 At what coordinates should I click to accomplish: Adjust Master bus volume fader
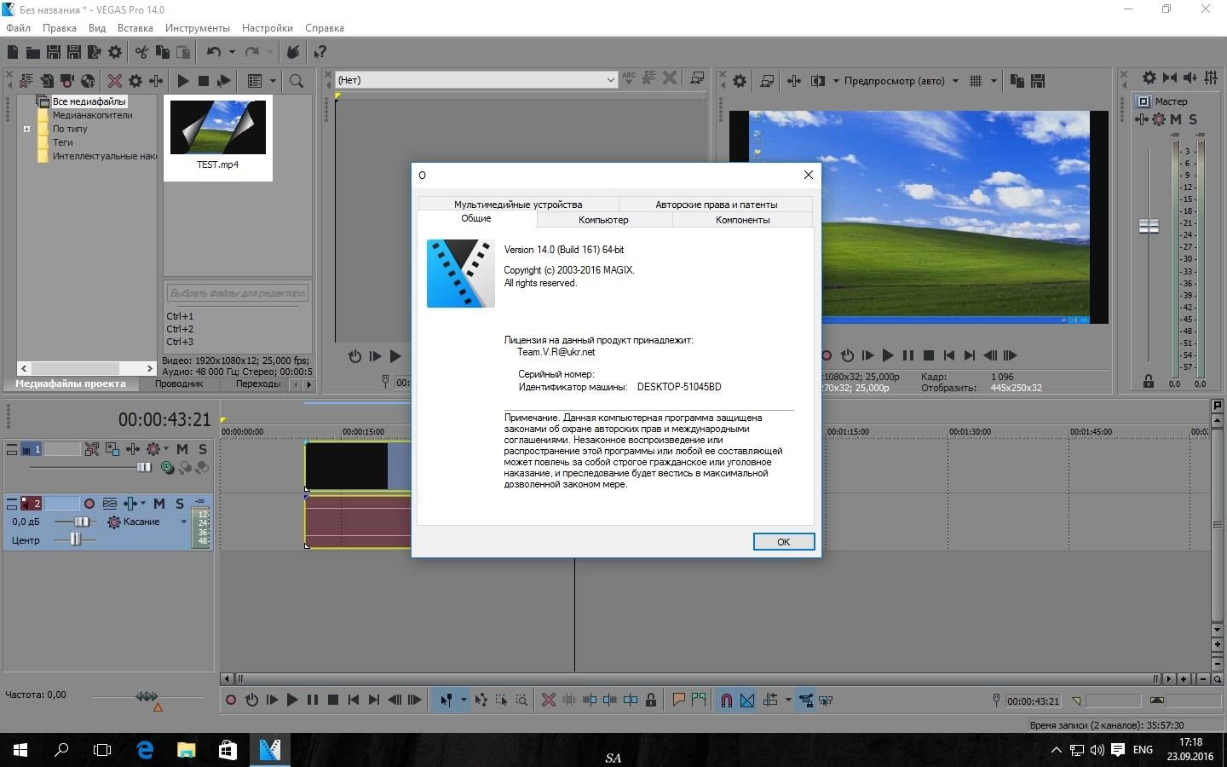(1149, 226)
